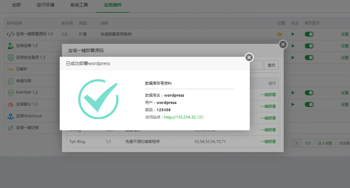Open 设置 for 宝塔一键部署源码
The image size is (350, 188).
(x=345, y=34)
